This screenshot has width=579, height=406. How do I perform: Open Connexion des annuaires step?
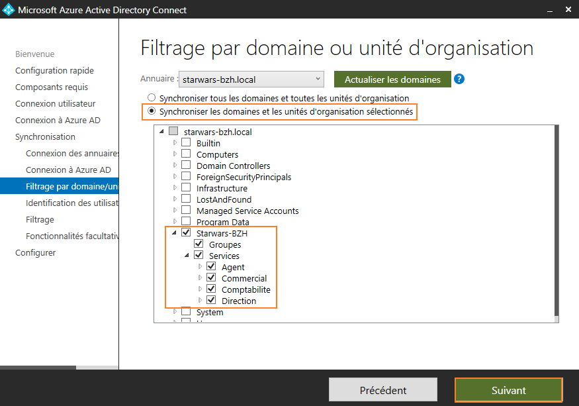(x=72, y=154)
